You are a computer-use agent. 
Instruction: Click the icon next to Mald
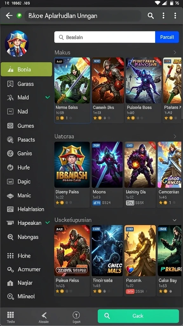[x=10, y=97]
